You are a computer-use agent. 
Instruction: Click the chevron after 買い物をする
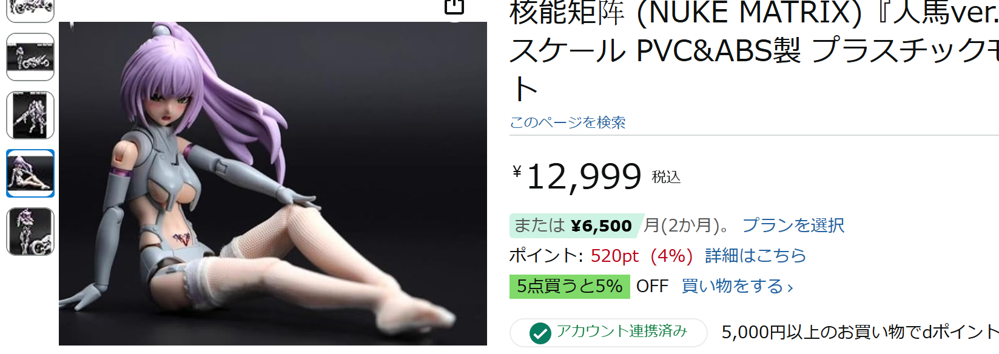click(x=790, y=288)
